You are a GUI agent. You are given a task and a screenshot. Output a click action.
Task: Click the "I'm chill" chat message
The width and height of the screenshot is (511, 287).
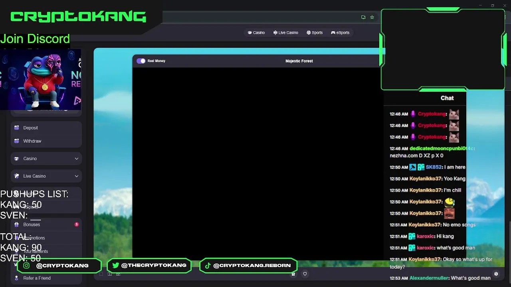click(x=452, y=191)
